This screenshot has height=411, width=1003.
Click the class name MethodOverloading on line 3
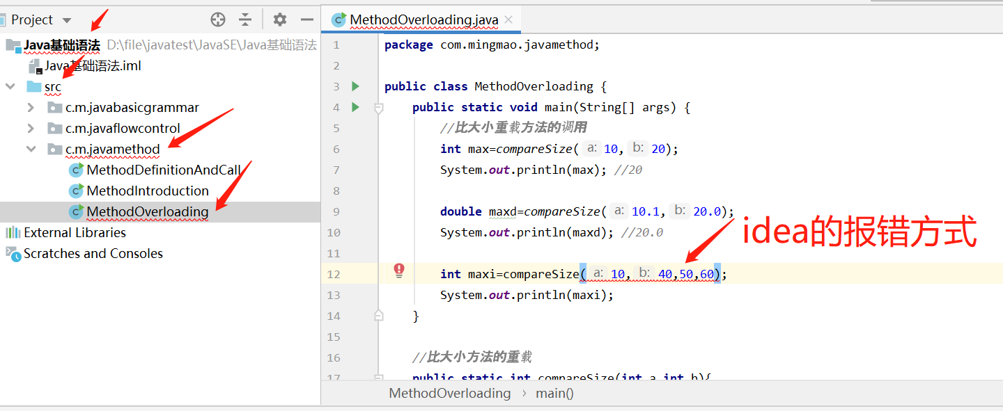(534, 86)
